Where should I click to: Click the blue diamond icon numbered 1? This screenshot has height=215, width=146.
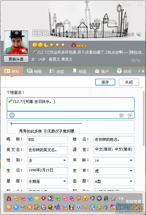(x=30, y=198)
